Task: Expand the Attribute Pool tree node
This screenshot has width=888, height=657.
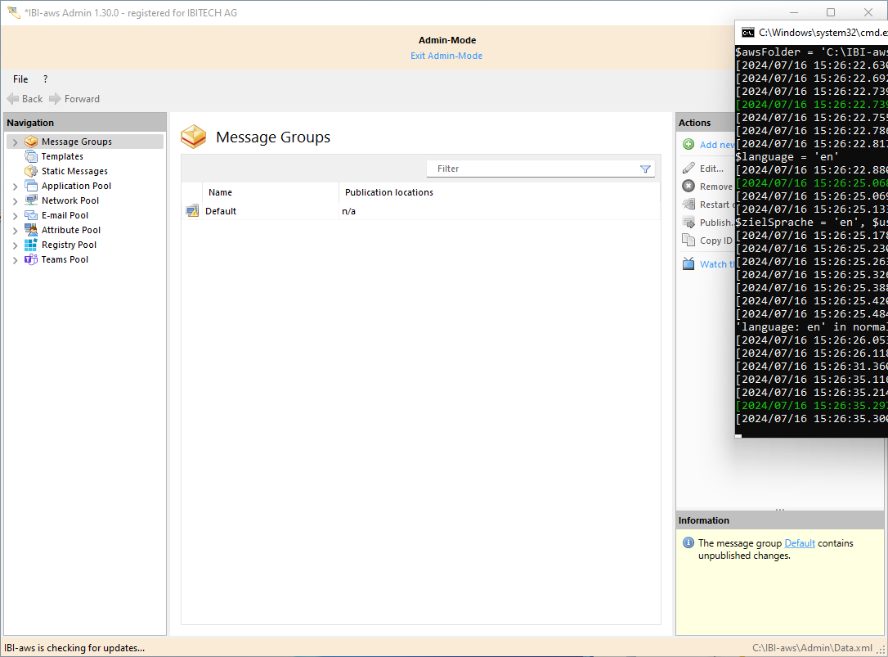Action: [15, 231]
